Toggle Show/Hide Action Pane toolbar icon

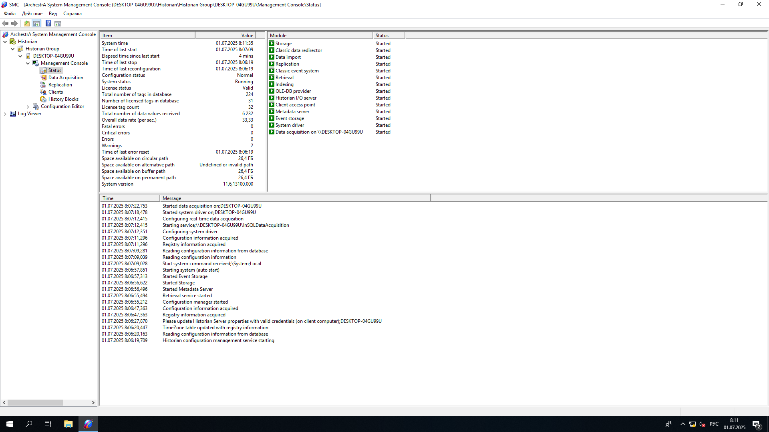tap(58, 24)
